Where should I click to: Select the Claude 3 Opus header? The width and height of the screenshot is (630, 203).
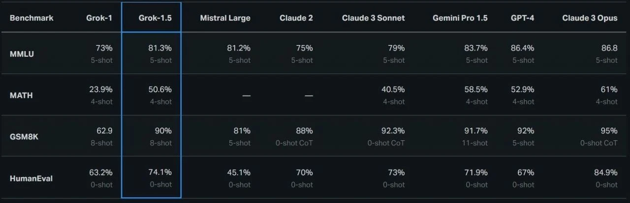pos(590,18)
